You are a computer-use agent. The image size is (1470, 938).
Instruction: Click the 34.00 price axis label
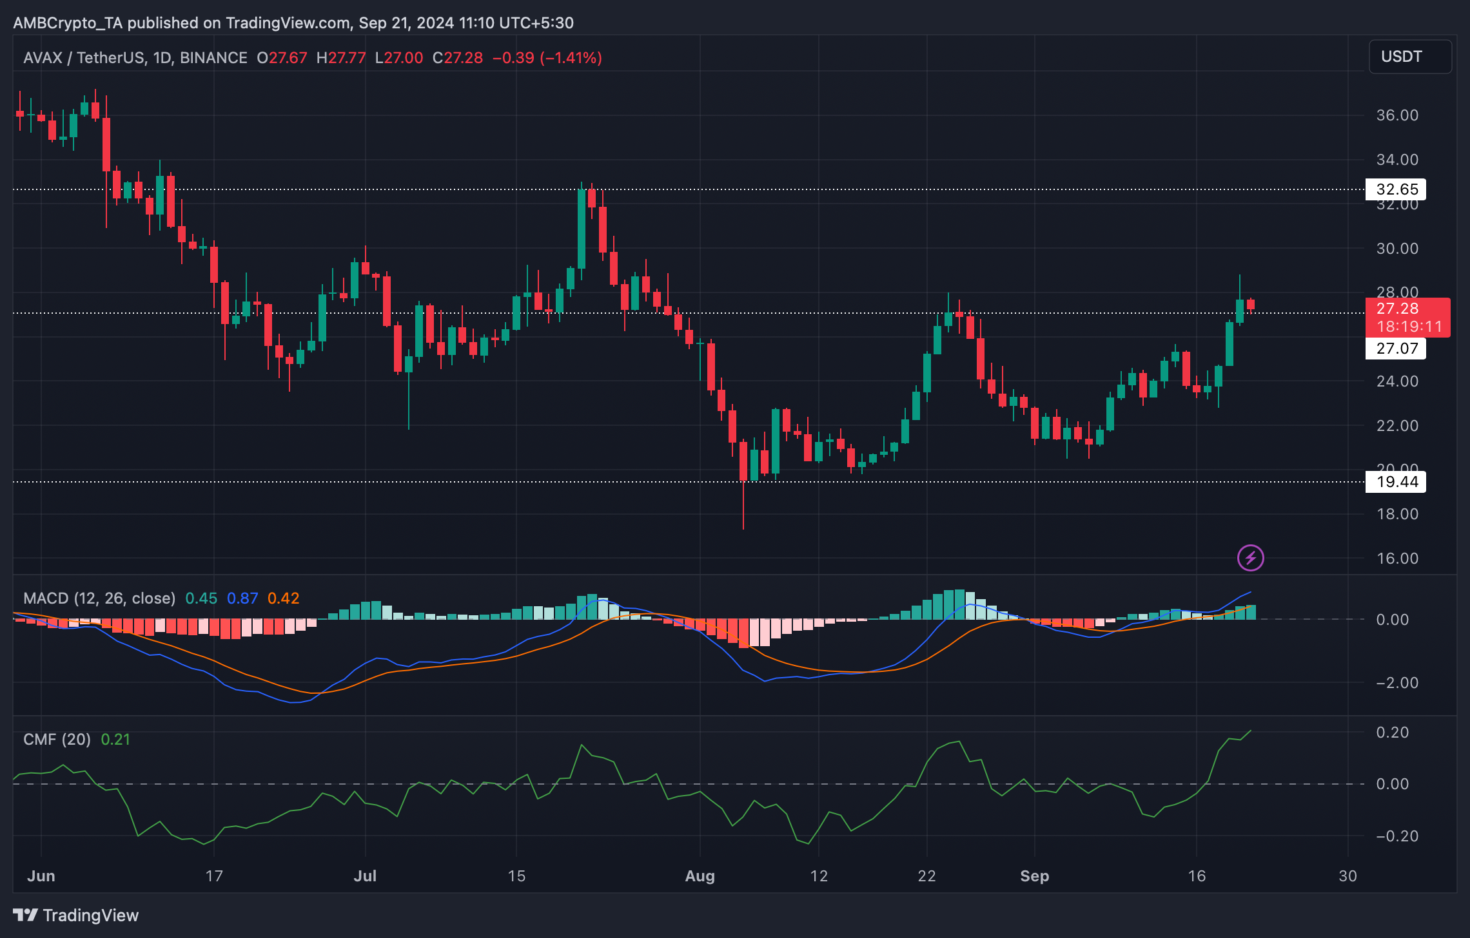click(1397, 160)
